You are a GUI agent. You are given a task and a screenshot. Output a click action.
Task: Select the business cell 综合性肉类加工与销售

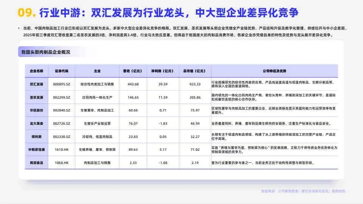point(97,84)
